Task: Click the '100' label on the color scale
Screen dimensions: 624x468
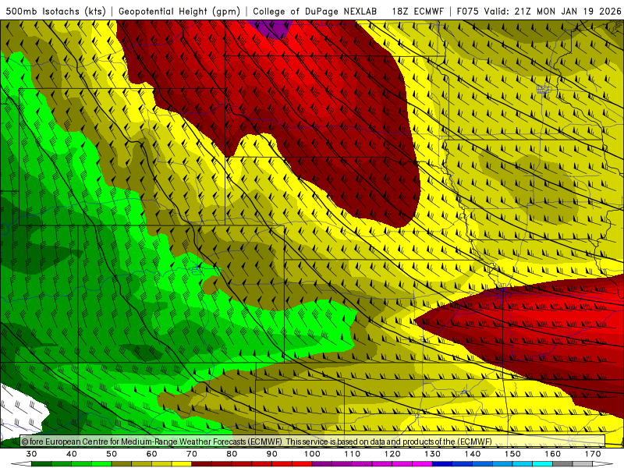Action: tap(312, 454)
